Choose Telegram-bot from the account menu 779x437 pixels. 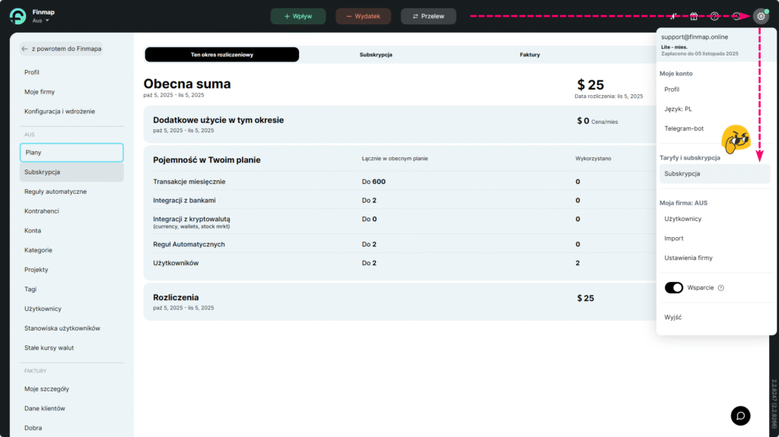coord(684,128)
